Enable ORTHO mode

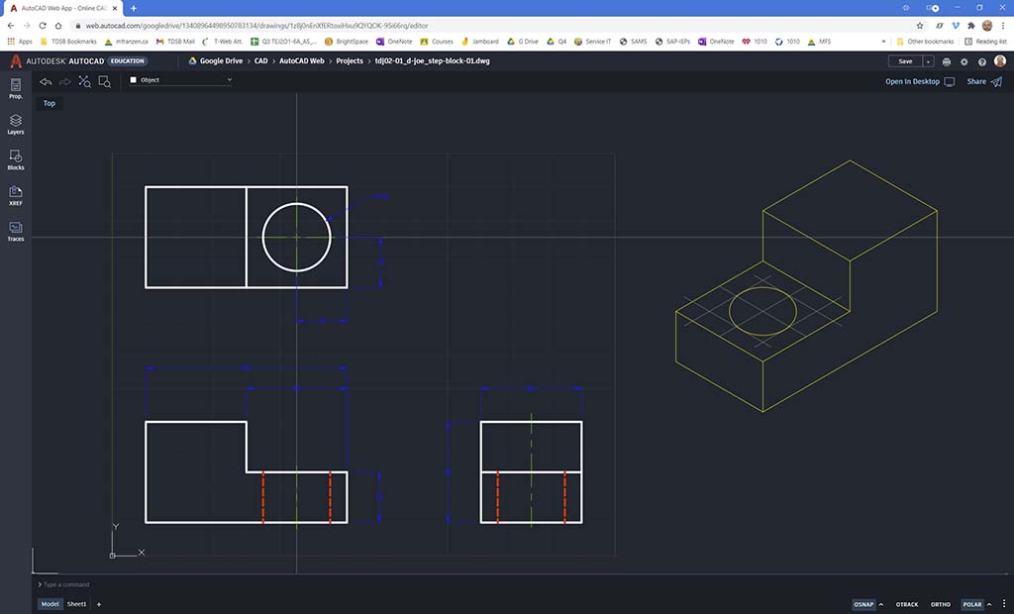(x=940, y=604)
